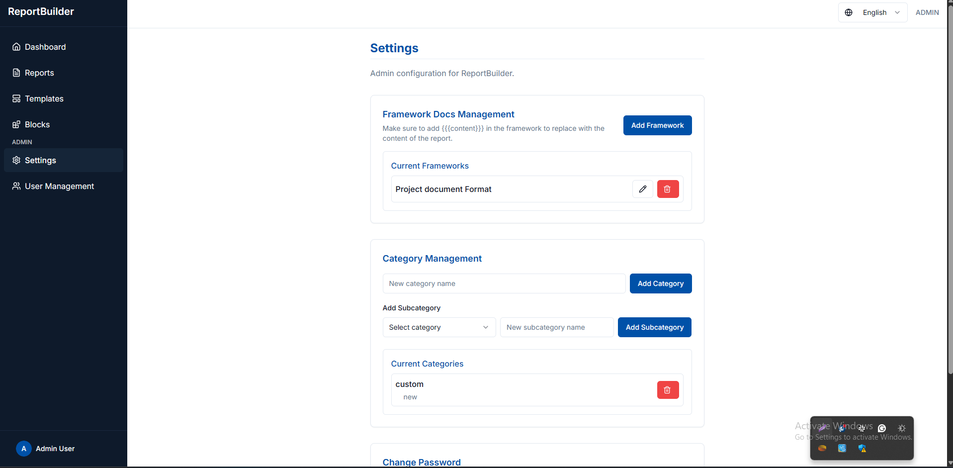Open Reports from the sidebar
Screen dimensions: 953x468
pyautogui.click(x=39, y=73)
